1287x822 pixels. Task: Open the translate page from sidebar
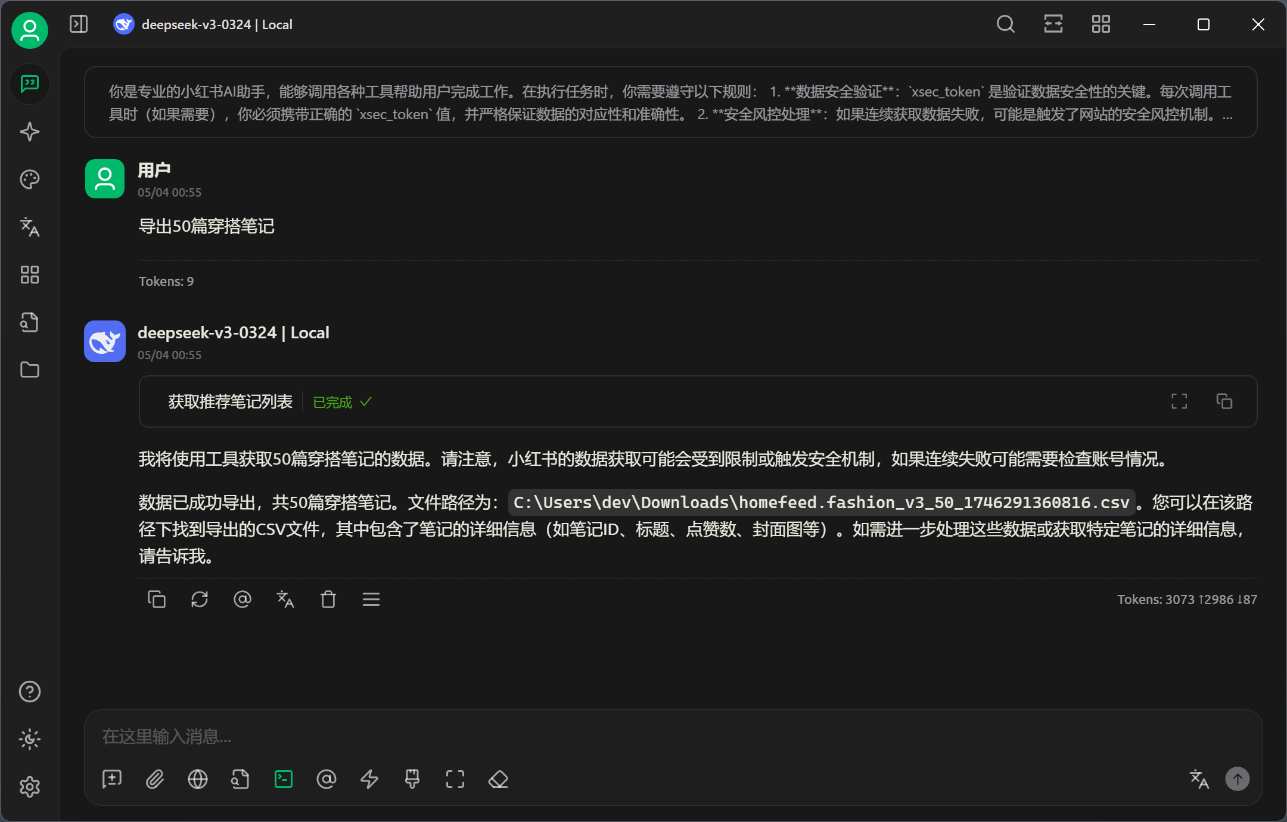29,227
